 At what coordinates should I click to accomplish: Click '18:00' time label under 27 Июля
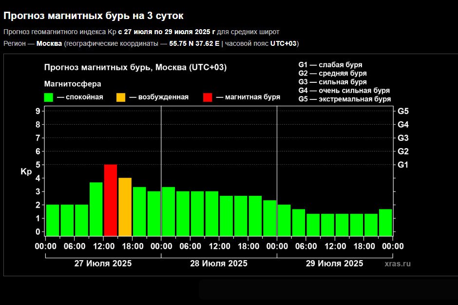tap(133, 246)
